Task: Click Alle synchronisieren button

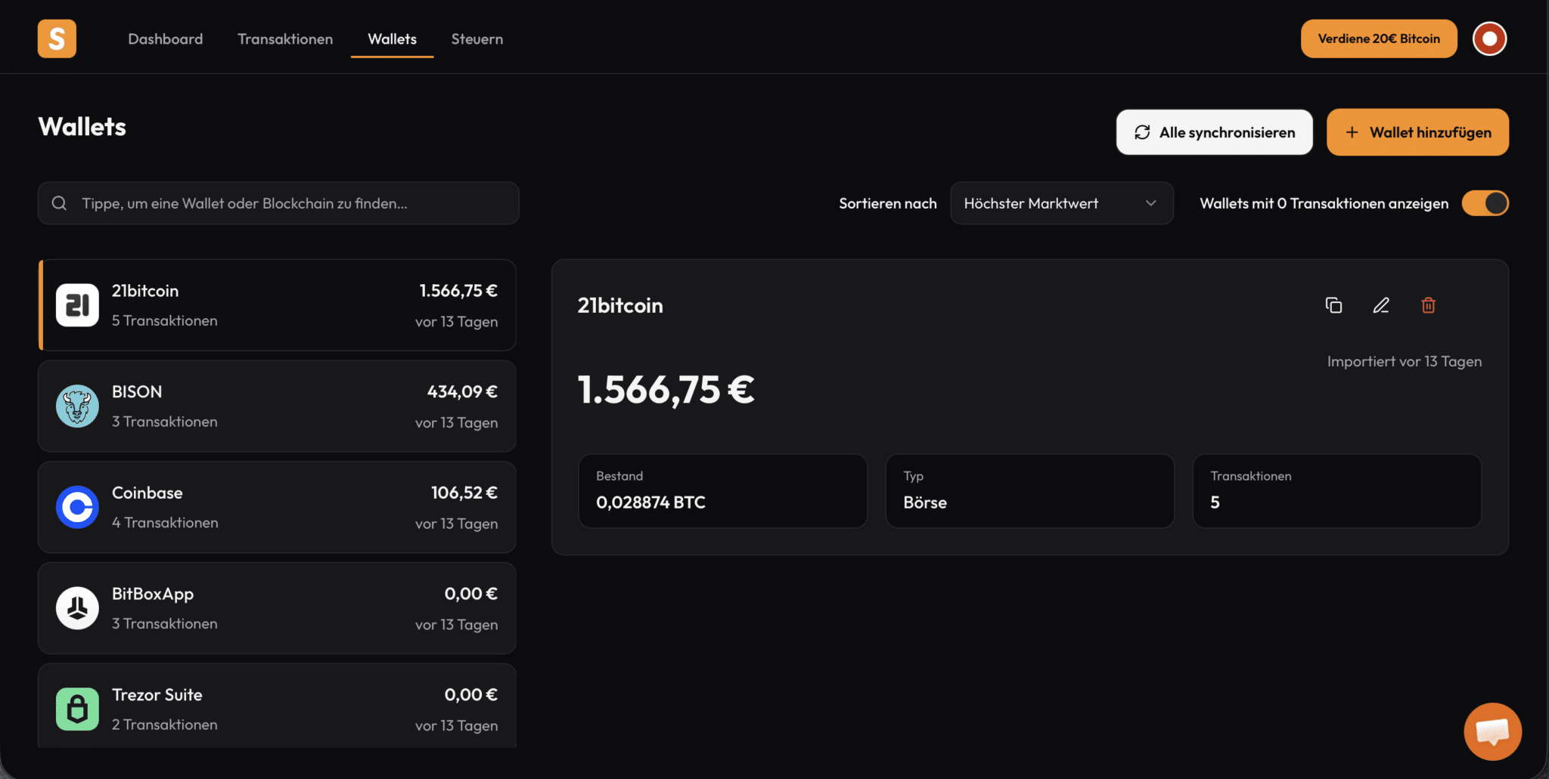Action: tap(1214, 132)
